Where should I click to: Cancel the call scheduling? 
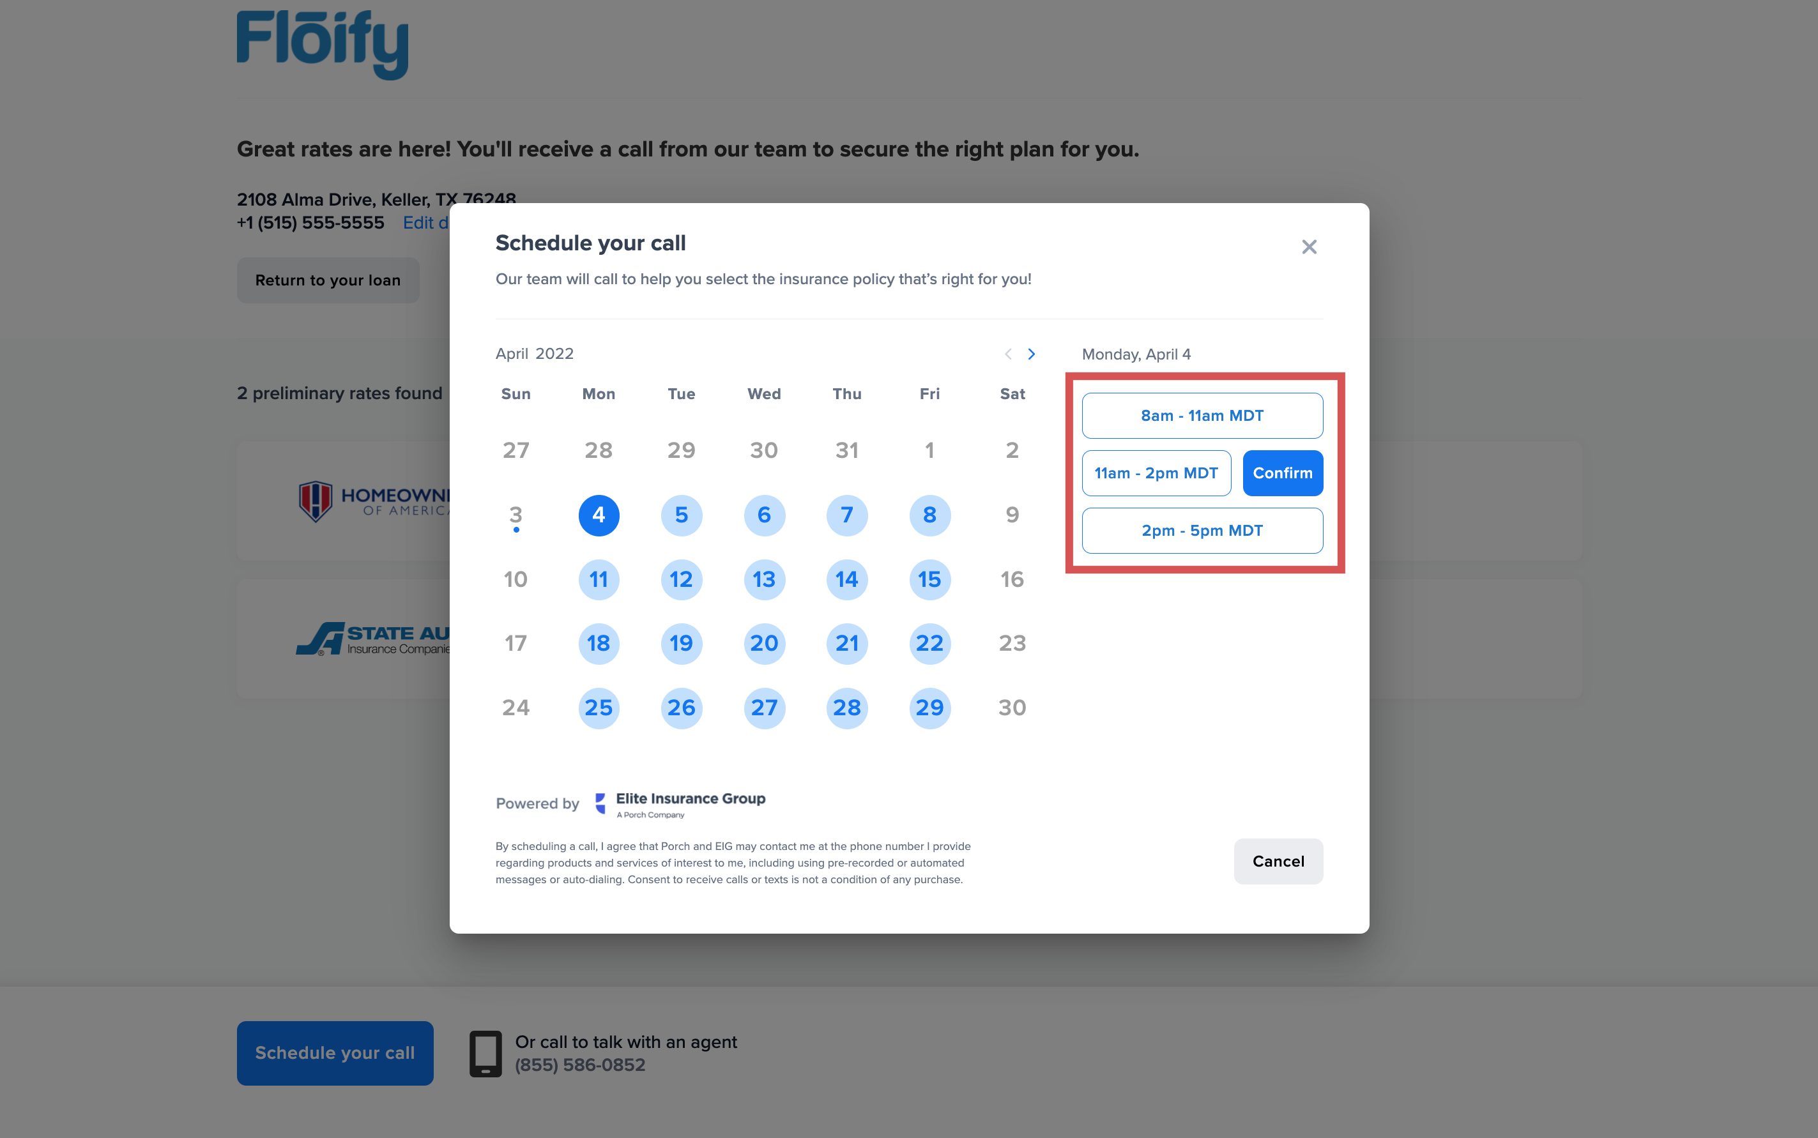click(x=1278, y=861)
